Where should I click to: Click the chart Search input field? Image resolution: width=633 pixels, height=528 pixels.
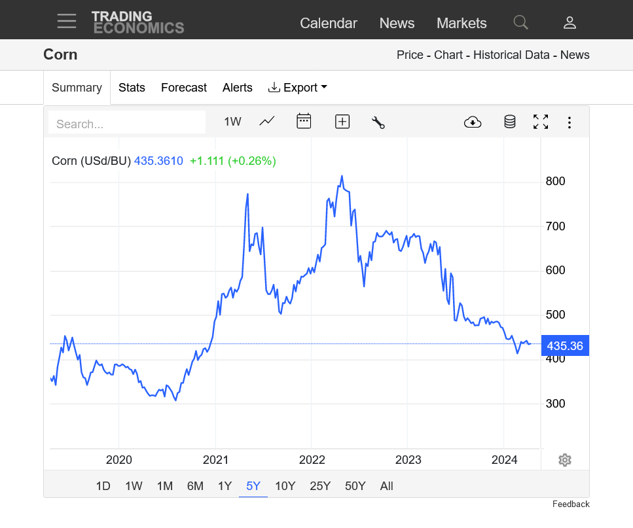[128, 124]
